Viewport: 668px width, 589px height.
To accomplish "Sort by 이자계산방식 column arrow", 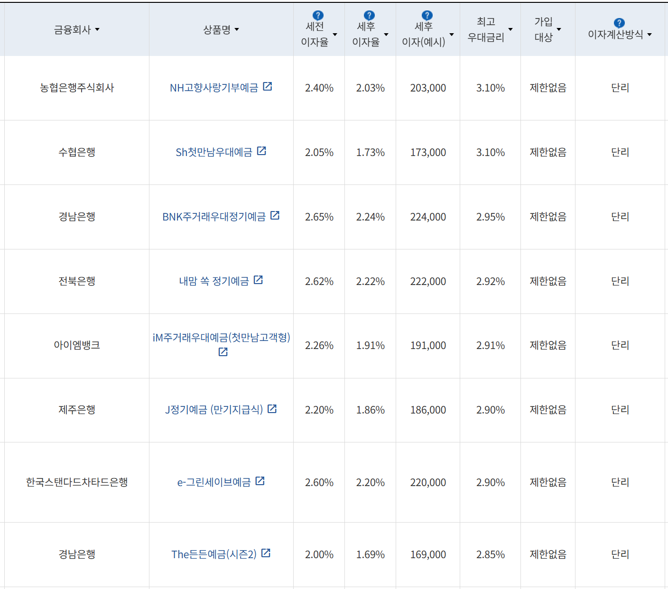I will click(x=649, y=35).
